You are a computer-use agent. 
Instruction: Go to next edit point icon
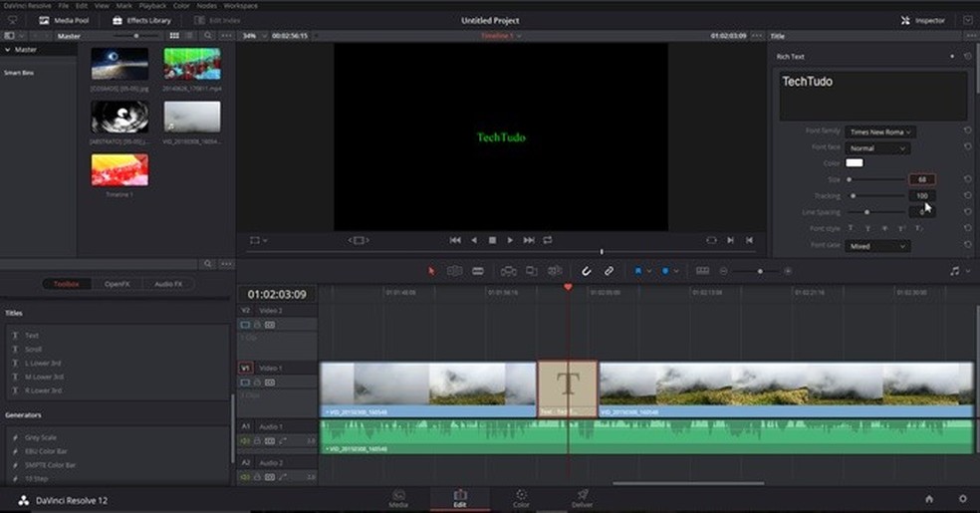coord(730,240)
